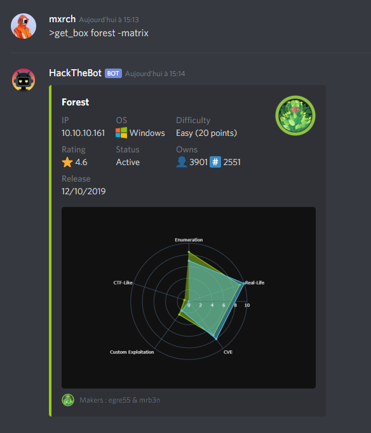Viewport: 371px width, 433px height.
Task: Click the blue hash root owns icon
Action: (x=215, y=162)
